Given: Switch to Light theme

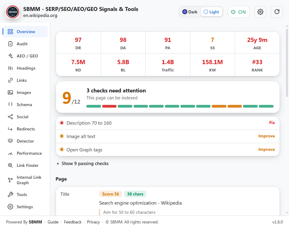Looking at the screenshot, I should click(211, 12).
